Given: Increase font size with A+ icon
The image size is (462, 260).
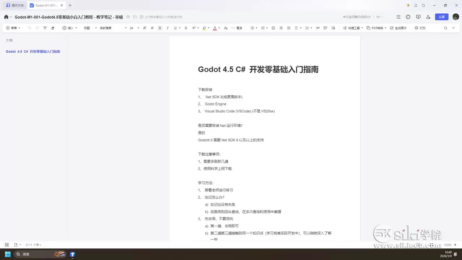Looking at the screenshot, I should pyautogui.click(x=145, y=28).
